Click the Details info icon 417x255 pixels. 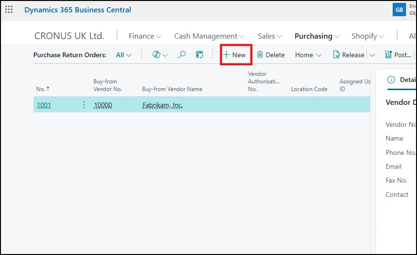click(x=391, y=80)
